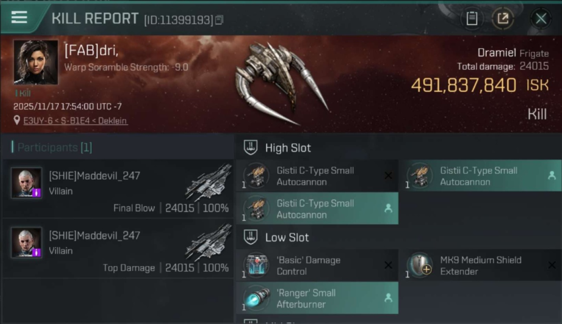This screenshot has width=562, height=324.
Task: Select MK9 Medium Shield Extender
Action: point(480,265)
